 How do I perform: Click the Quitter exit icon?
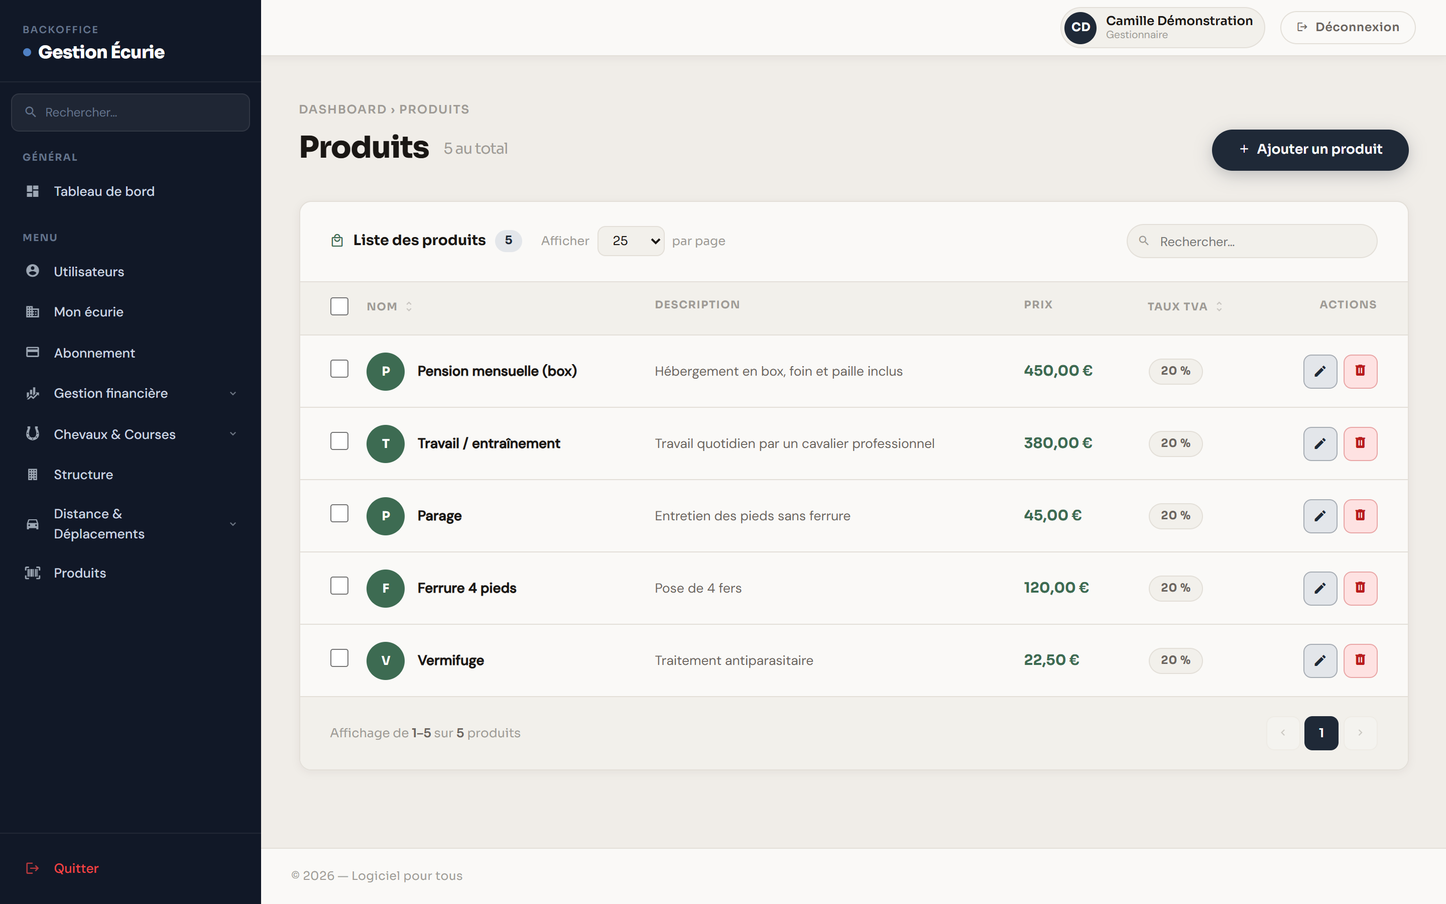tap(33, 868)
